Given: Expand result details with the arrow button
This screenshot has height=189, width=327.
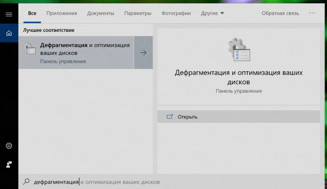Looking at the screenshot, I should 143,53.
